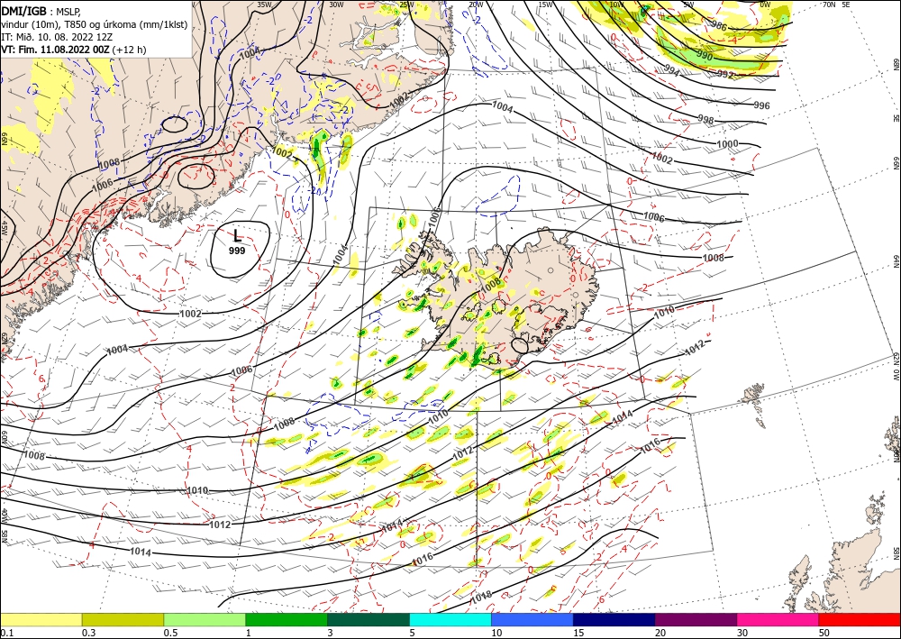The height and width of the screenshot is (639, 901).
Task: Select the dark green 3–5 legend swatch
Action: pyautogui.click(x=369, y=619)
